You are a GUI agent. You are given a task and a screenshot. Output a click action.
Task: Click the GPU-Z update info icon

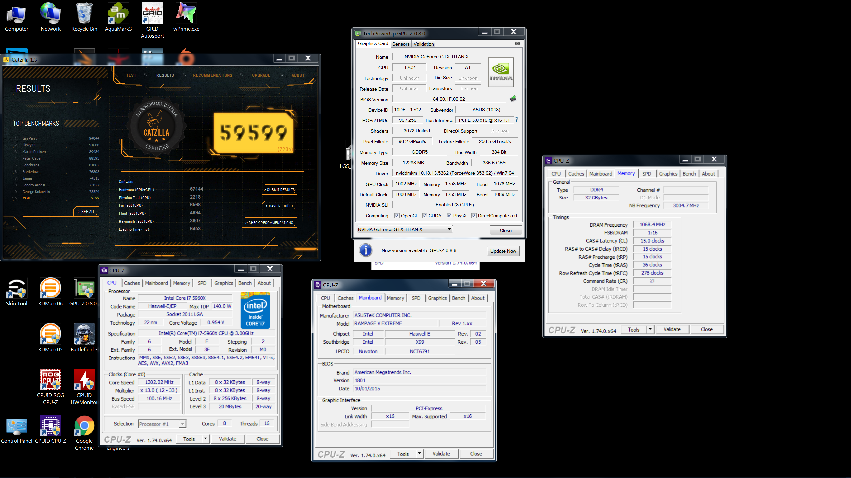(x=366, y=250)
